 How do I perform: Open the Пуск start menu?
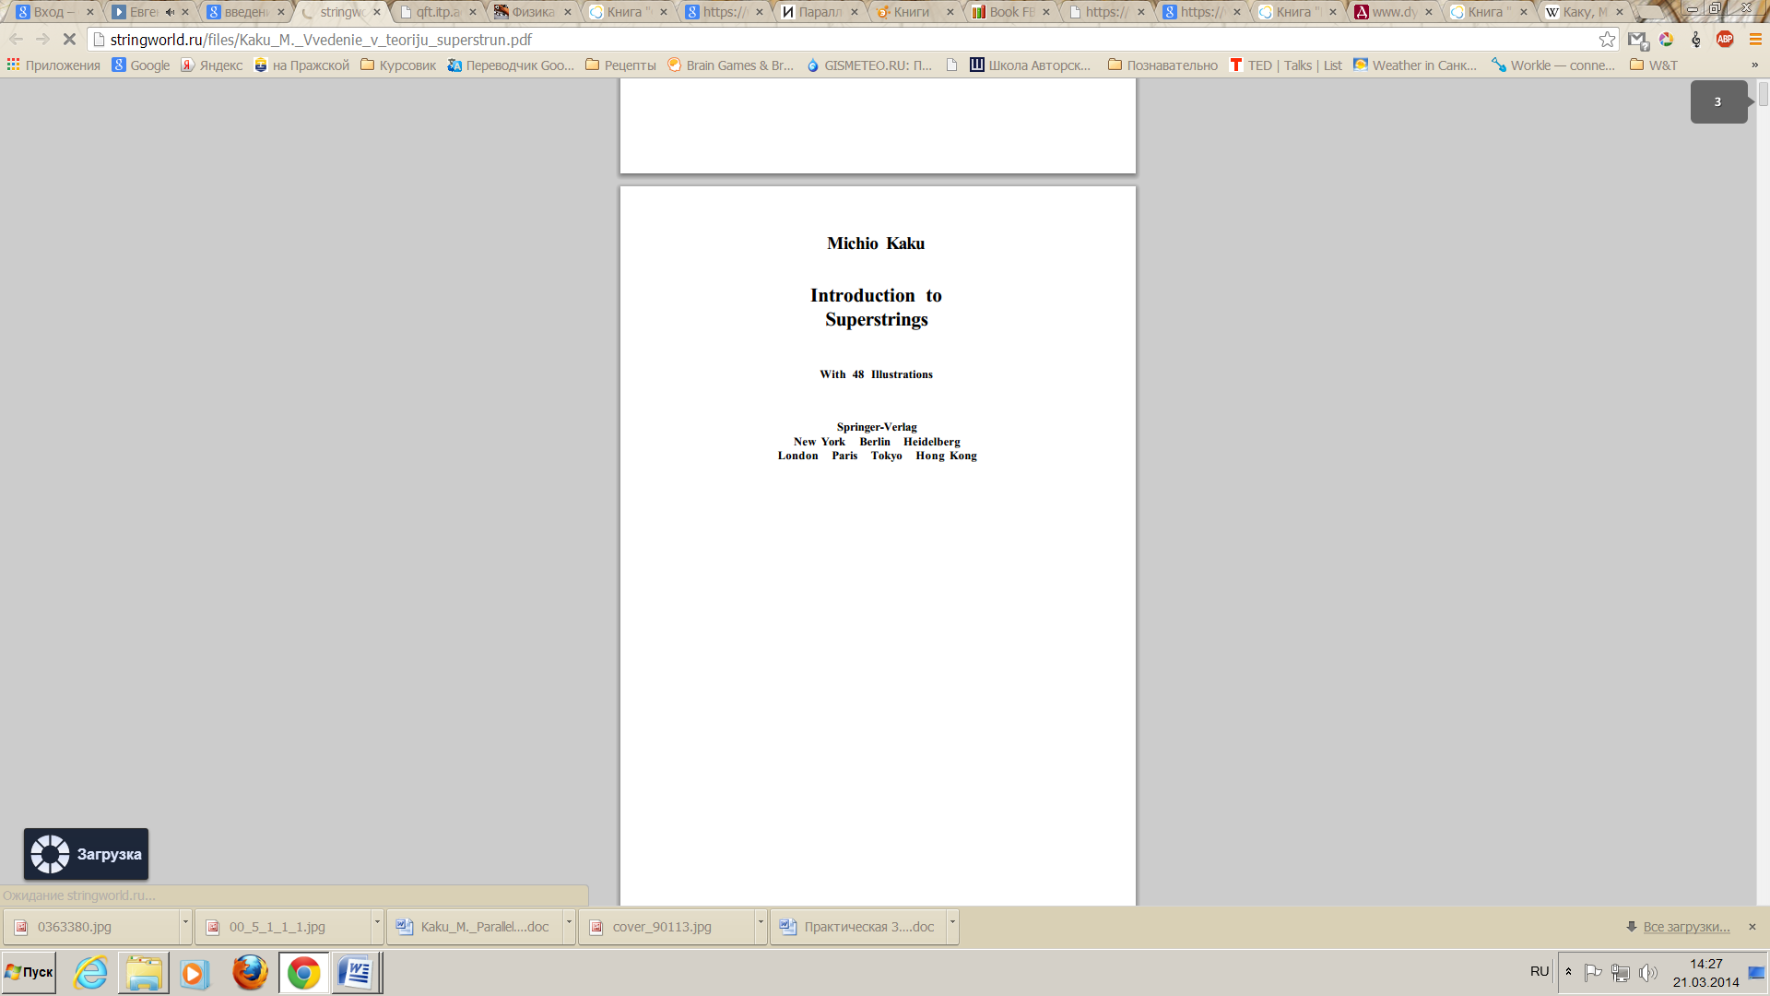29,973
